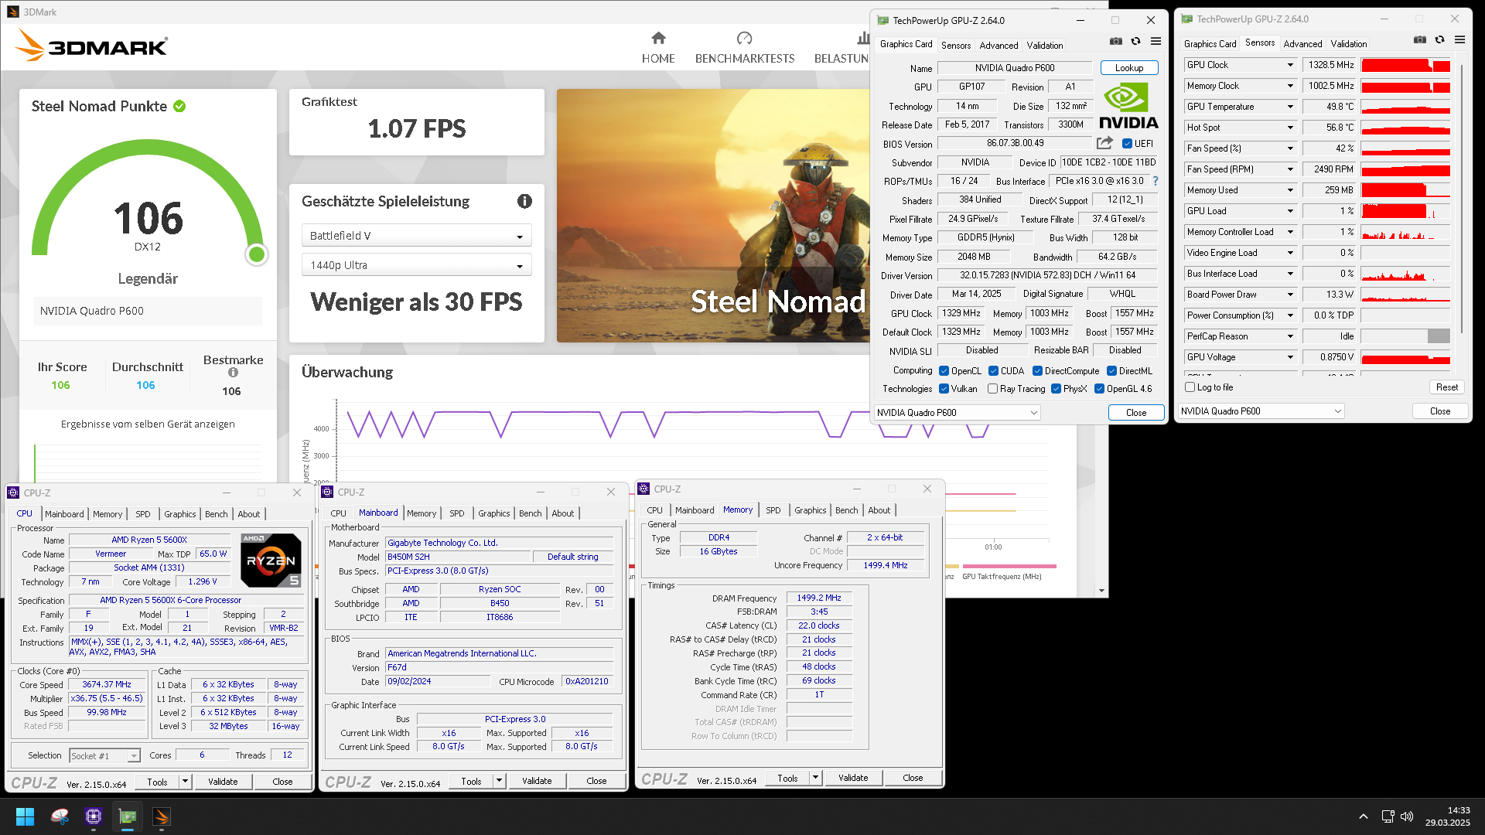Click the Ryzen 5 logo in CPU-Z
This screenshot has width=1485, height=835.
tap(271, 560)
